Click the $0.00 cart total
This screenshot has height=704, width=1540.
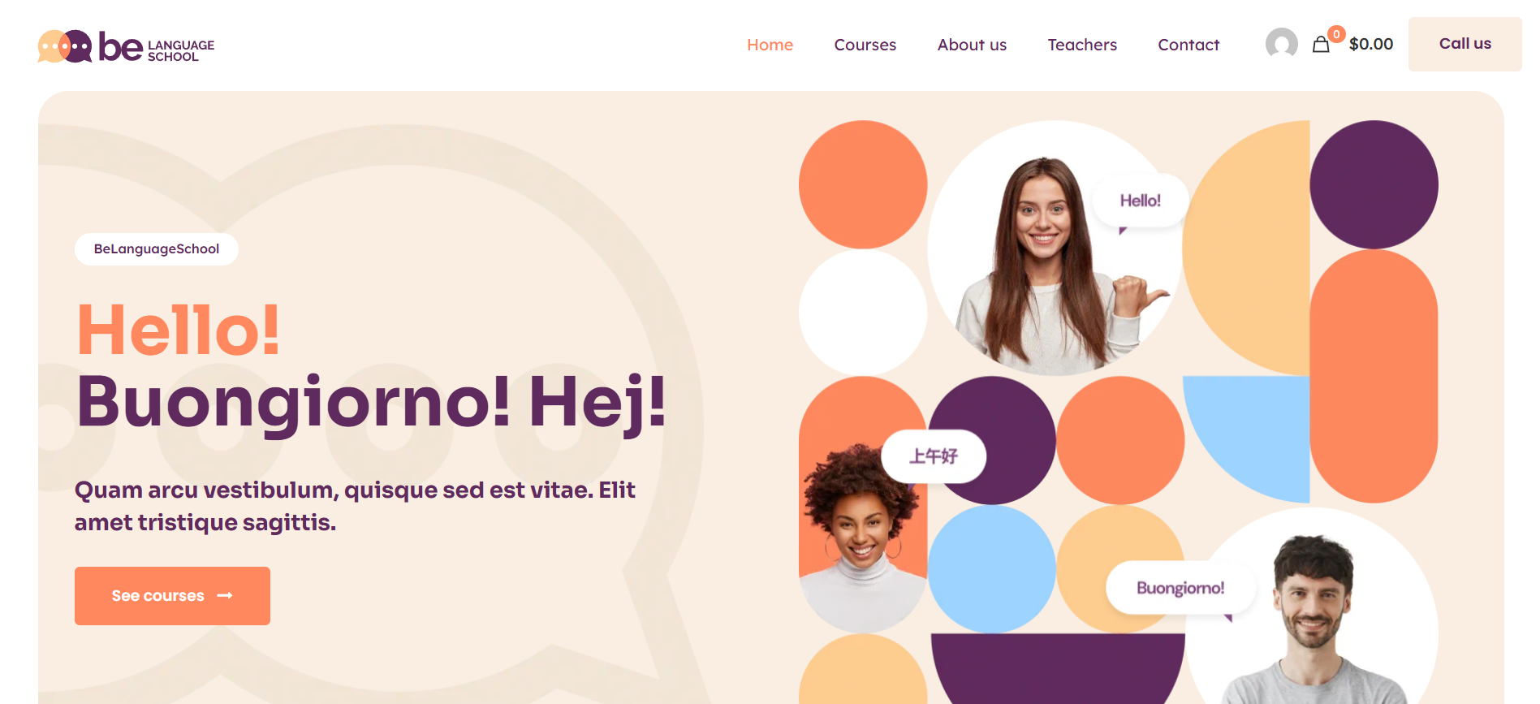point(1371,45)
